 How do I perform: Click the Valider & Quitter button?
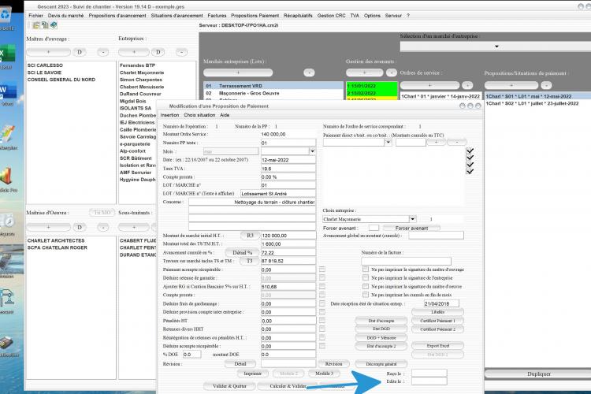[x=229, y=386]
